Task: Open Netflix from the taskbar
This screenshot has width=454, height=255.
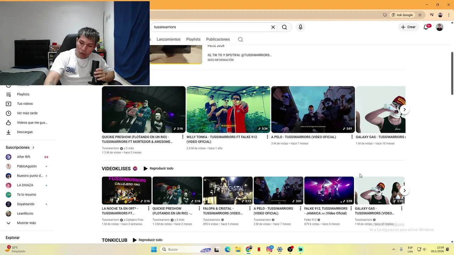Action: point(259,249)
